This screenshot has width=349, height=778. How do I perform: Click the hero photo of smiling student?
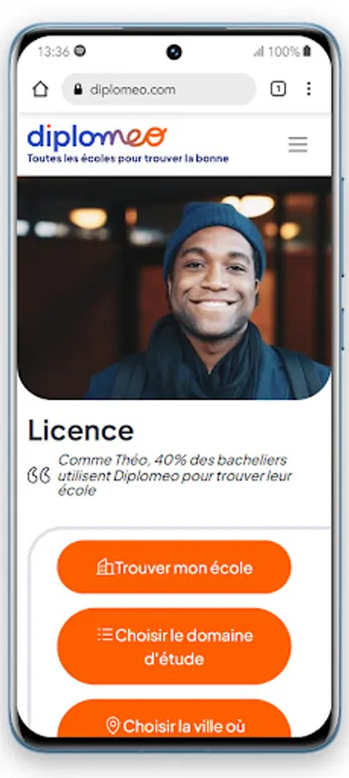174,288
